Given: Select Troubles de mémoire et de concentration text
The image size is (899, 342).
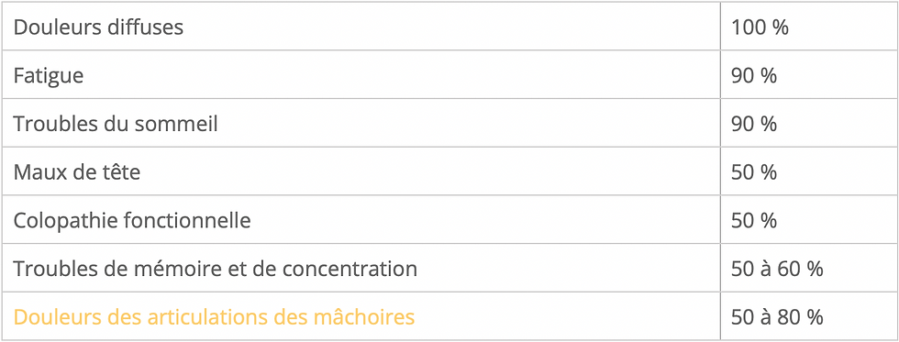Looking at the screenshot, I should coord(215,268).
